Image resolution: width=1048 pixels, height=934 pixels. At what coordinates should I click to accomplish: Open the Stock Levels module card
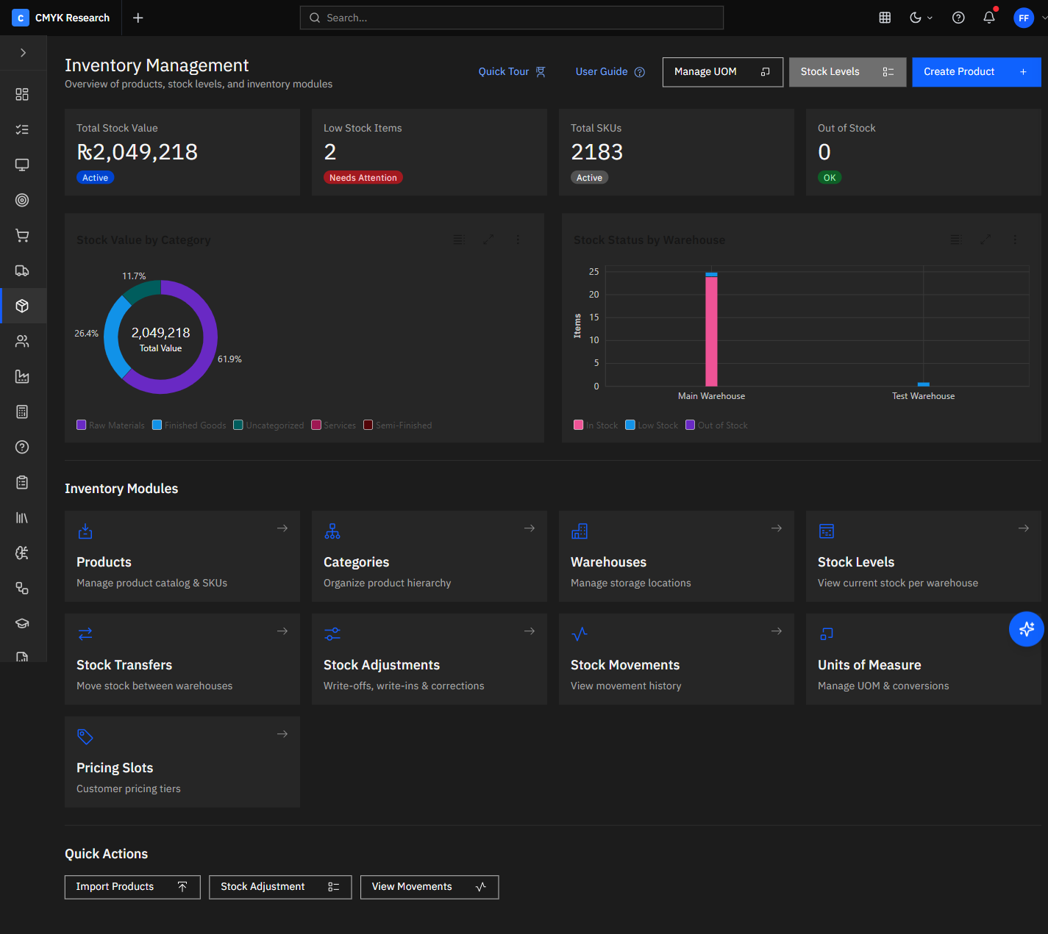(x=924, y=556)
